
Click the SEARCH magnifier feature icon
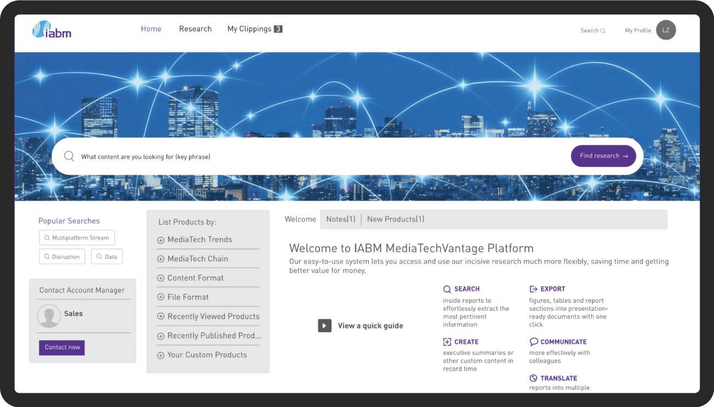pos(448,289)
